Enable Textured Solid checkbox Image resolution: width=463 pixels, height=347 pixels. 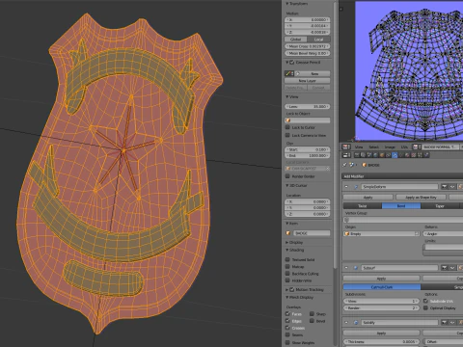(287, 259)
